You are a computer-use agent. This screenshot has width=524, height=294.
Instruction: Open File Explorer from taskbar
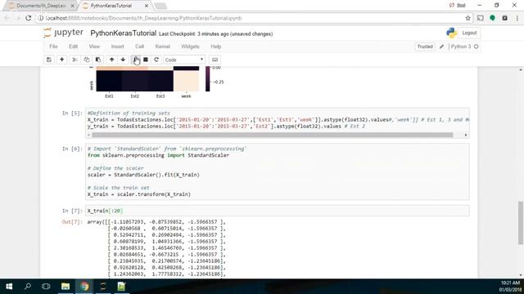pyautogui.click(x=65, y=287)
